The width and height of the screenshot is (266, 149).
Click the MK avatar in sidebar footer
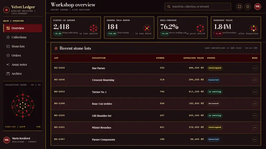[x=7, y=140]
